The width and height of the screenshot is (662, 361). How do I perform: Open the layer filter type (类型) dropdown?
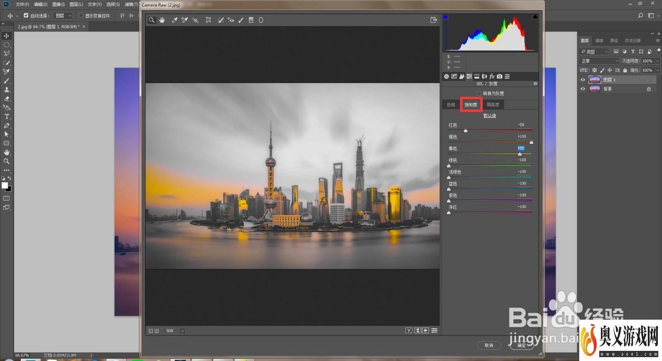(594, 51)
